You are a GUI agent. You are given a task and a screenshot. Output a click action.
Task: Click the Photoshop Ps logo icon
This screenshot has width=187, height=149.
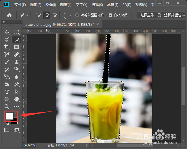6,5
